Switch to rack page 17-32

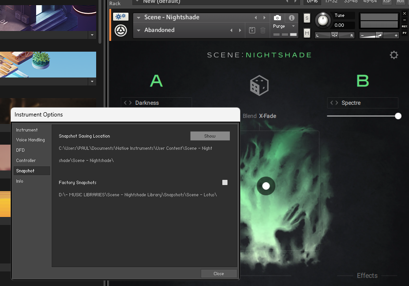click(331, 1)
